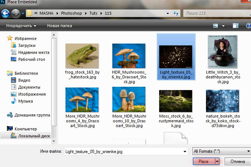Click the 115 breadcrumb segment
The width and height of the screenshot is (251, 167).
[108, 13]
